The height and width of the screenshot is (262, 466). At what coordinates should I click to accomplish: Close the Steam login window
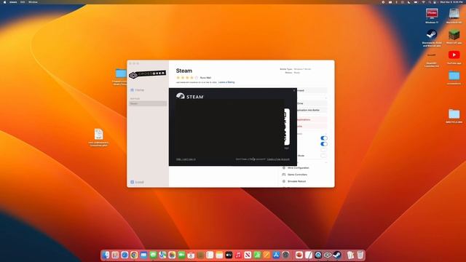click(294, 90)
